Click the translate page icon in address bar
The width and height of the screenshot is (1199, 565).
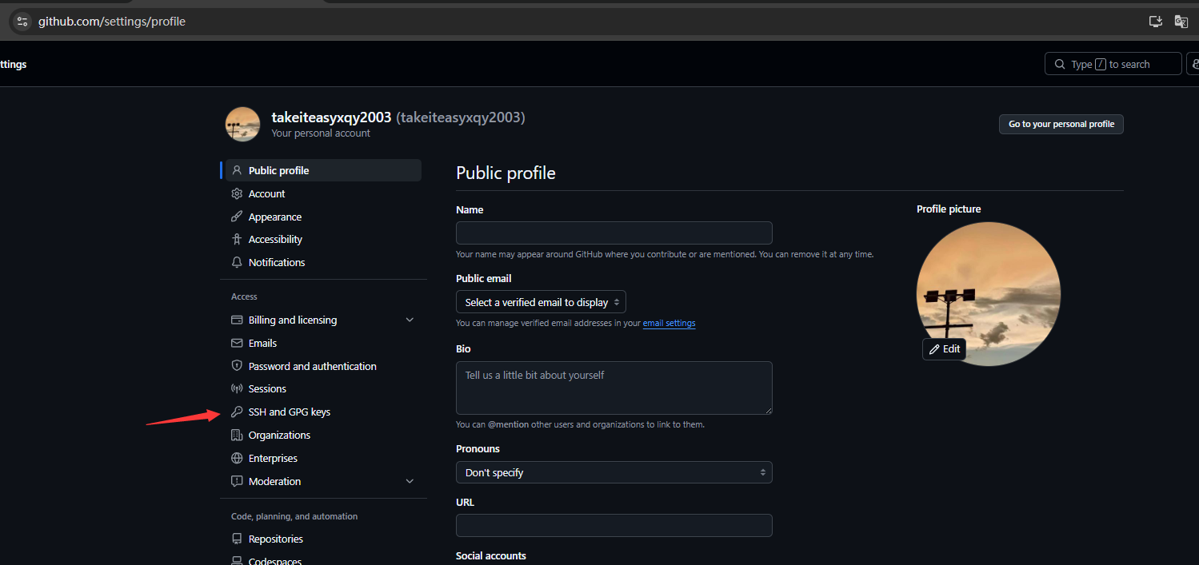1181,22
